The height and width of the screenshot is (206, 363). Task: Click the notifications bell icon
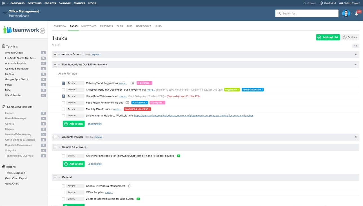357,14
